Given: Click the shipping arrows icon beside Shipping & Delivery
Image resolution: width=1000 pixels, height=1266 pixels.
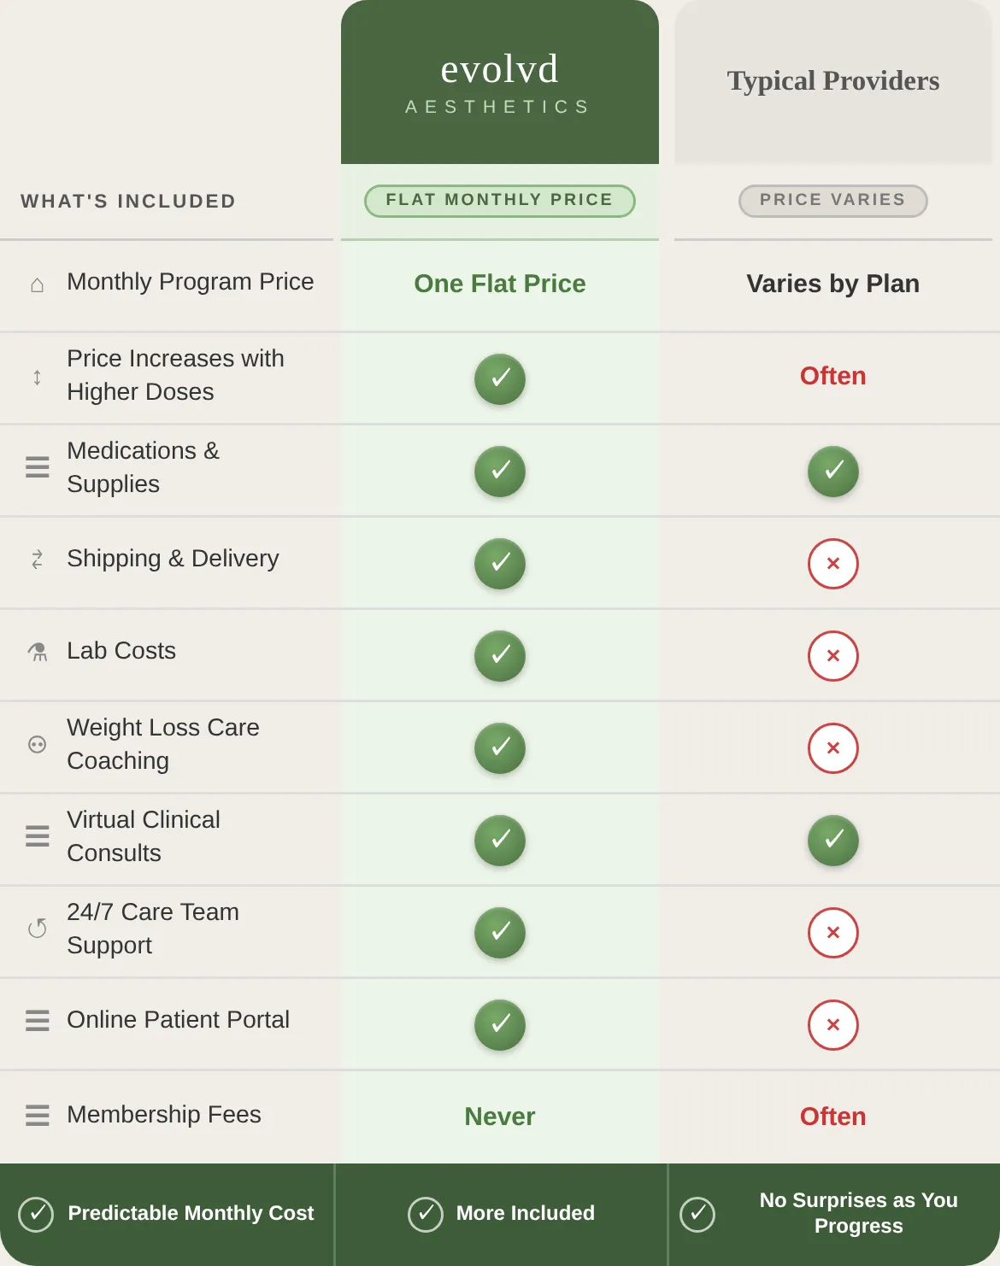Looking at the screenshot, I should tap(37, 560).
